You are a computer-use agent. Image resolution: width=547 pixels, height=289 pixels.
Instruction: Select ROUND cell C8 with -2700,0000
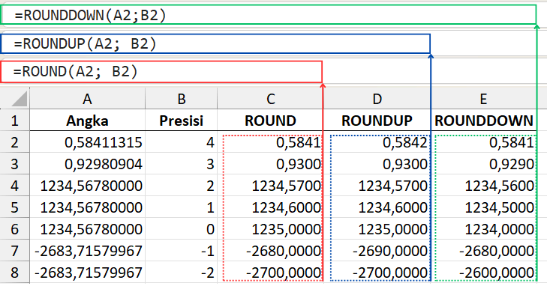click(270, 272)
